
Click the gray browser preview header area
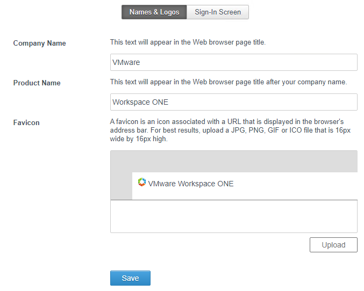(233, 162)
